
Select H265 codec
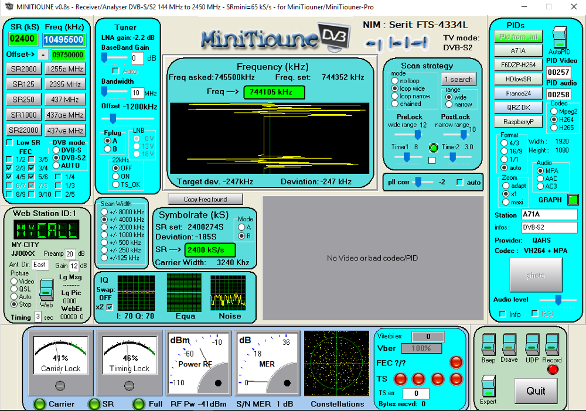554,128
